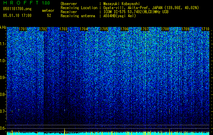Screen dimensions: 213x135
Task: Click the A504HB(yagi 4el) antenna text
Action: click(120, 16)
